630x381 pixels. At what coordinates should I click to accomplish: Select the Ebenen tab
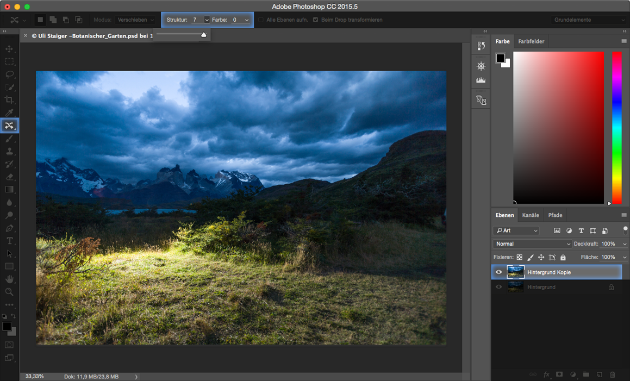pos(504,215)
